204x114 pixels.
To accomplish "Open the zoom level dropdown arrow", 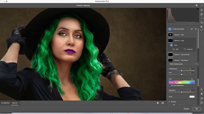I will [x=19, y=103].
